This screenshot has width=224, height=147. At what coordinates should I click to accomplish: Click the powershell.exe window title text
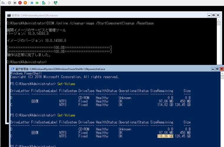[x=60, y=69]
